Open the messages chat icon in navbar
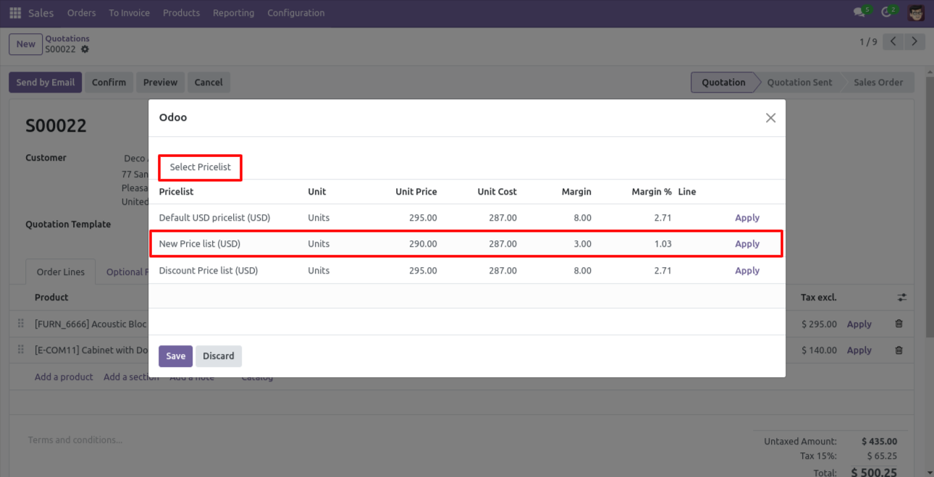 point(860,12)
